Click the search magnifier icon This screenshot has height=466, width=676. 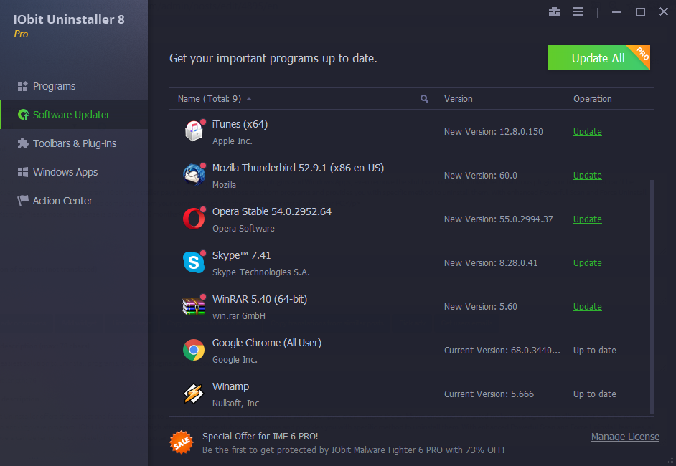424,99
